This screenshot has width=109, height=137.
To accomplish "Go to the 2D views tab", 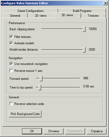I will [41, 16].
